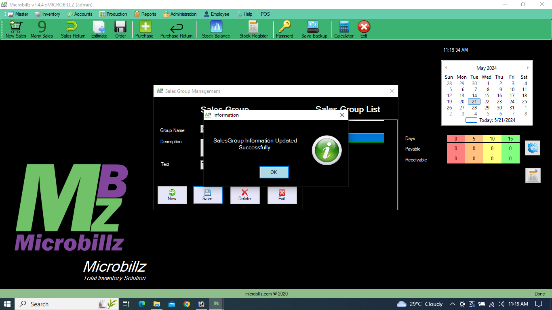The height and width of the screenshot is (310, 552).
Task: Click the Delete button in Sales Group
Action: click(244, 195)
